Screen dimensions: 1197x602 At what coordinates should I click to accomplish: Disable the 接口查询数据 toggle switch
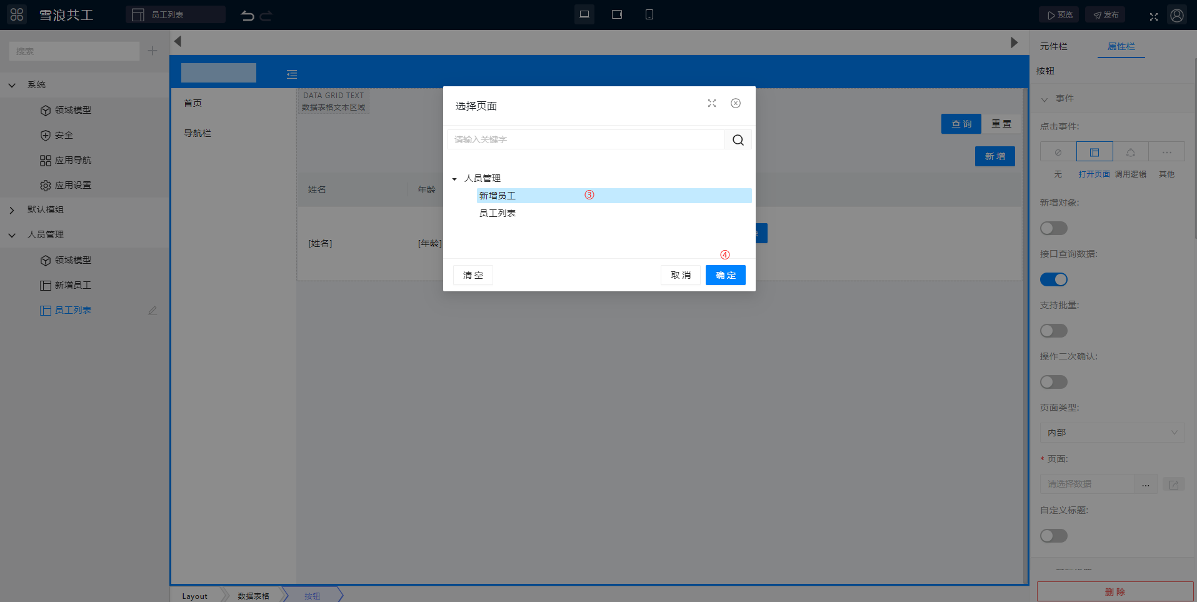coord(1053,280)
